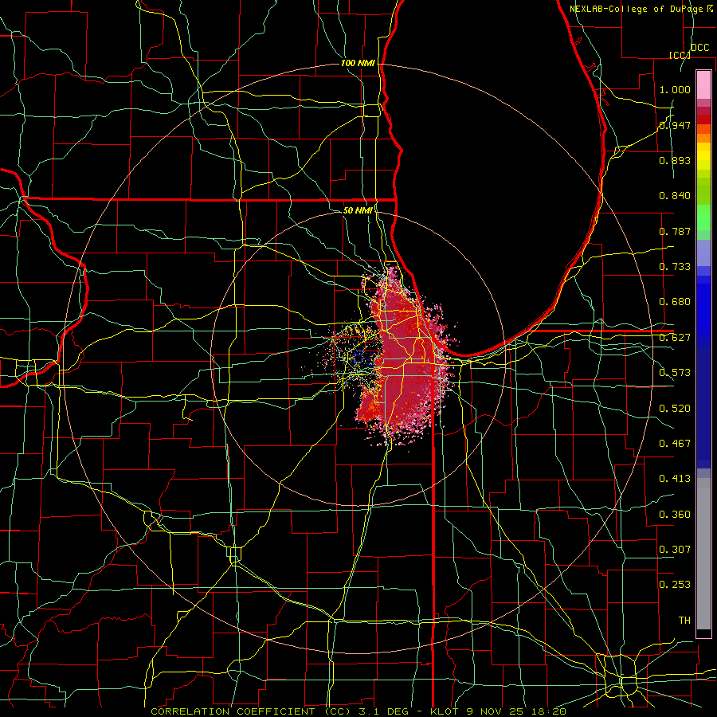Screen dimensions: 717x717
Task: Select the 0.893 scale value
Action: (675, 160)
